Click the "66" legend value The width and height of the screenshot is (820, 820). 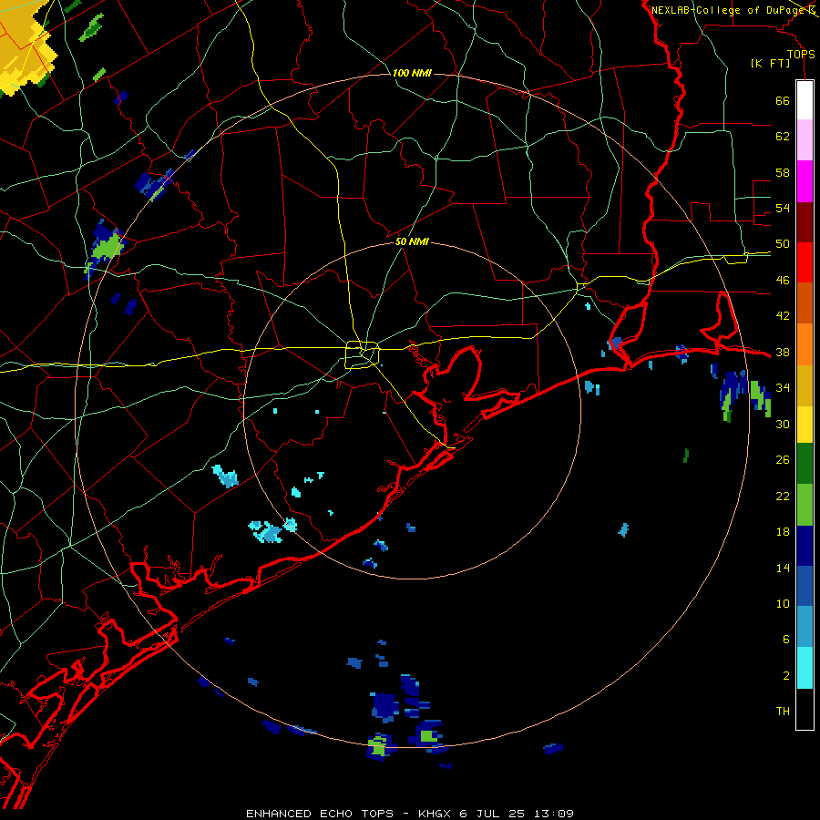pos(783,100)
